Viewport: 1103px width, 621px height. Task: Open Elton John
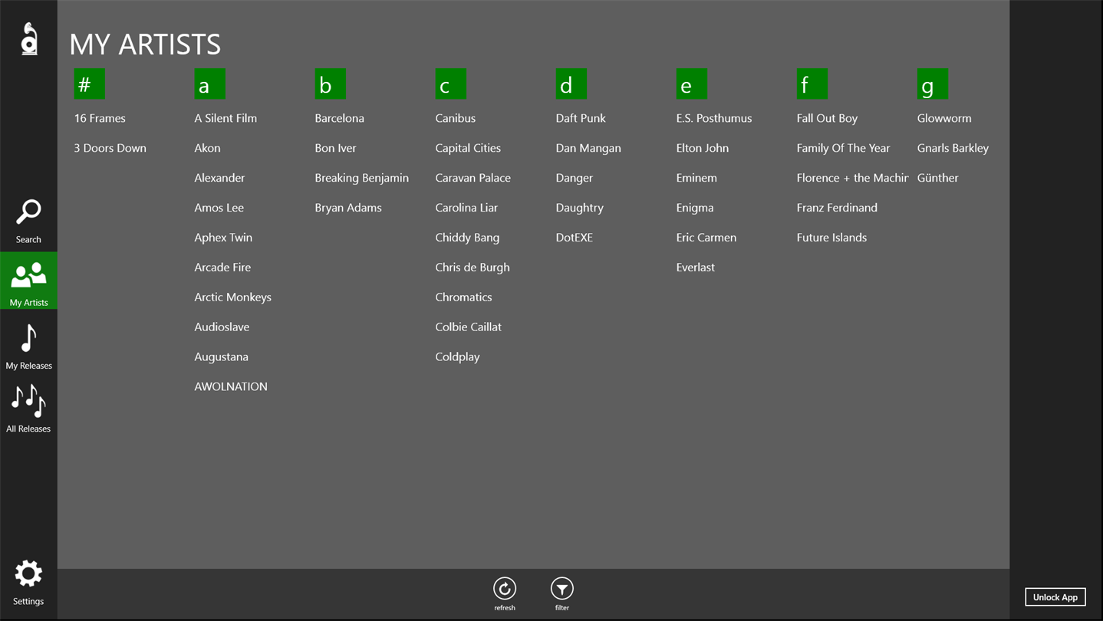click(x=703, y=148)
